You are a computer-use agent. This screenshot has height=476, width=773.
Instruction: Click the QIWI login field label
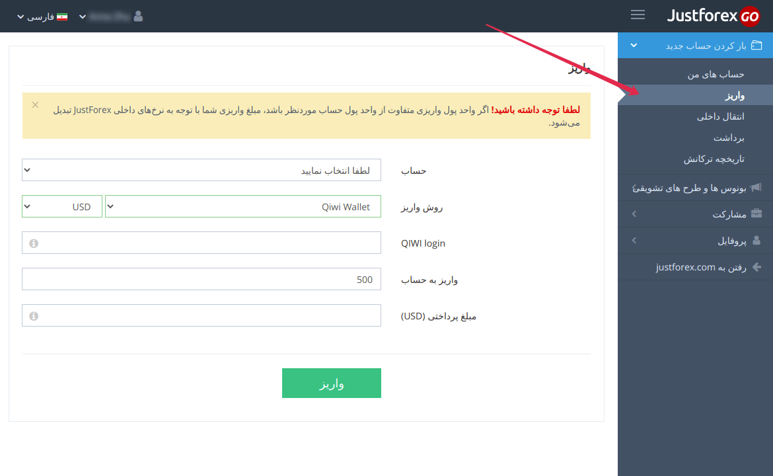coord(423,243)
